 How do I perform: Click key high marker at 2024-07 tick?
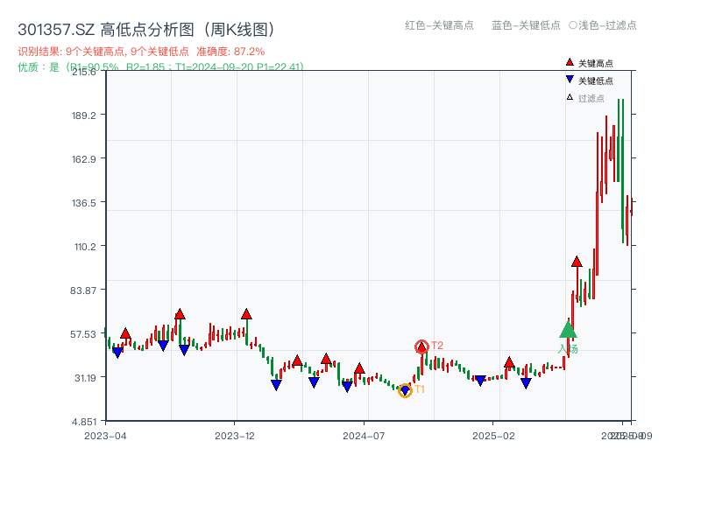point(359,368)
